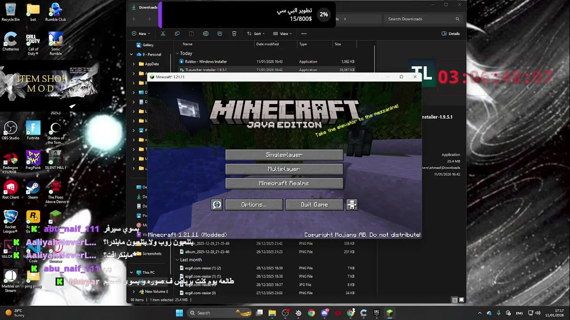
Task: Open Chatterino desktop icon
Action: click(x=11, y=42)
